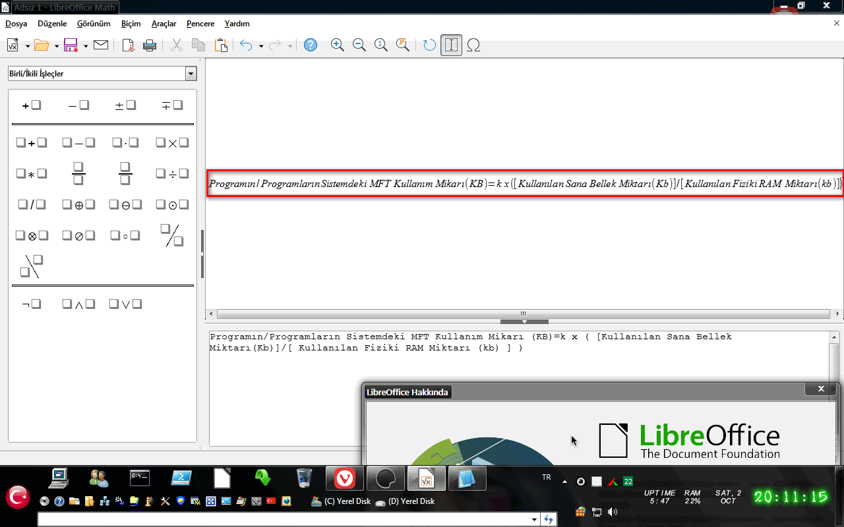Toggle the command pane via the splitter handle
This screenshot has width=844, height=527.
(x=524, y=321)
